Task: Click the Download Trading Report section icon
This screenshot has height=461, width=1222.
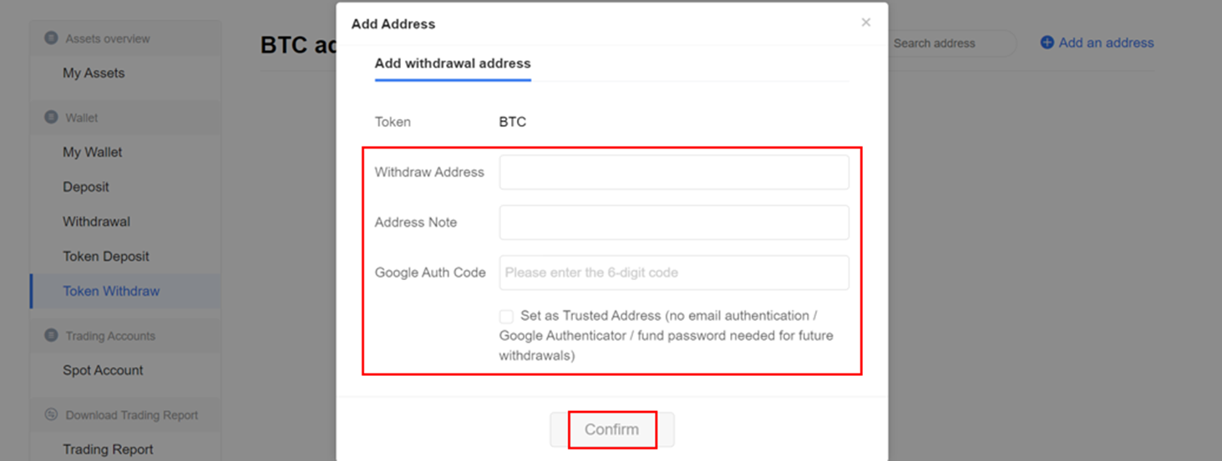Action: click(x=51, y=414)
